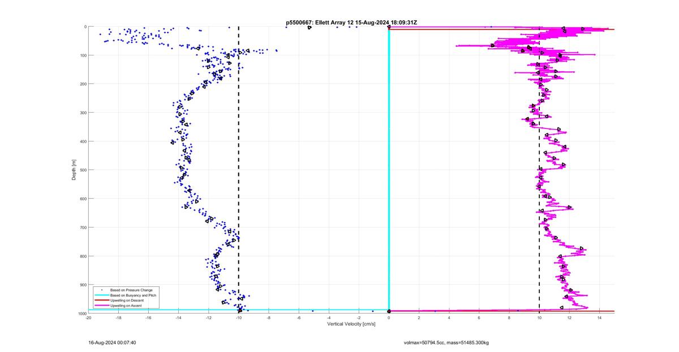Click the velocity axis tick '6'
Screen dimensions: 679x352
point(479,318)
